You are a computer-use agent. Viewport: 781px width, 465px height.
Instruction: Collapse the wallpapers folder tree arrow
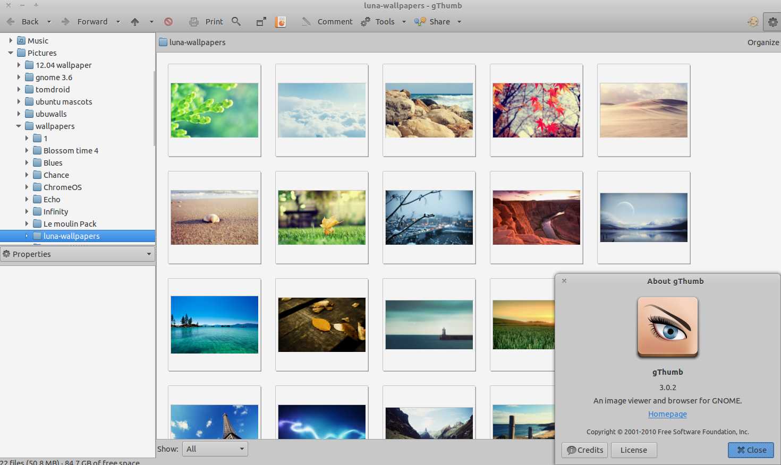tap(19, 126)
